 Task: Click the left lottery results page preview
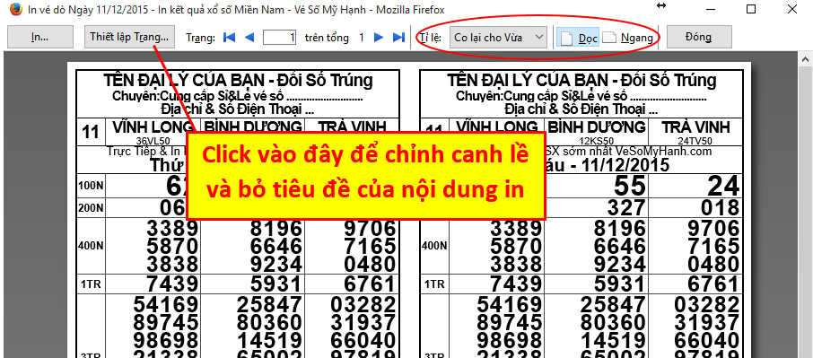pos(238,214)
